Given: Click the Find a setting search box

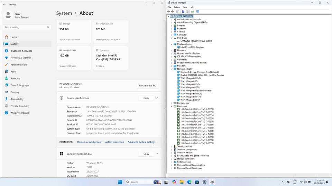Looking at the screenshot, I should point(27,27).
